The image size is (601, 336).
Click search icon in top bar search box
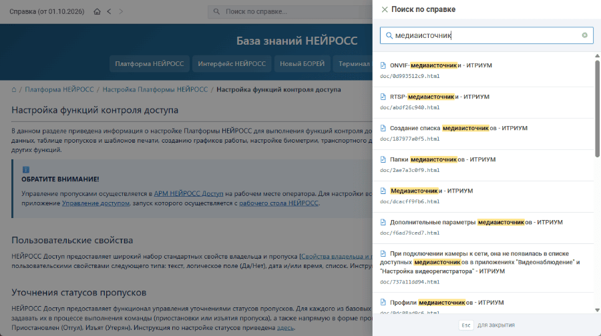(216, 11)
